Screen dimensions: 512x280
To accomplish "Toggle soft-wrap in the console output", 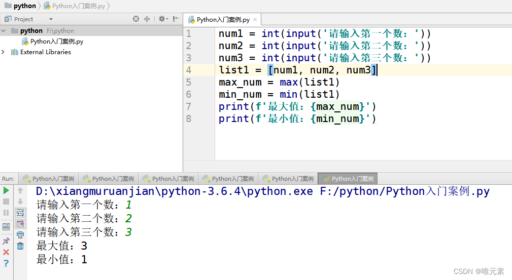I will tap(20, 213).
